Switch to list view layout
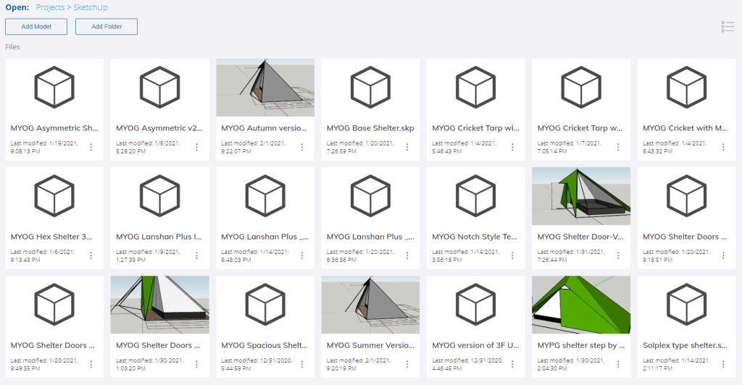 728,27
